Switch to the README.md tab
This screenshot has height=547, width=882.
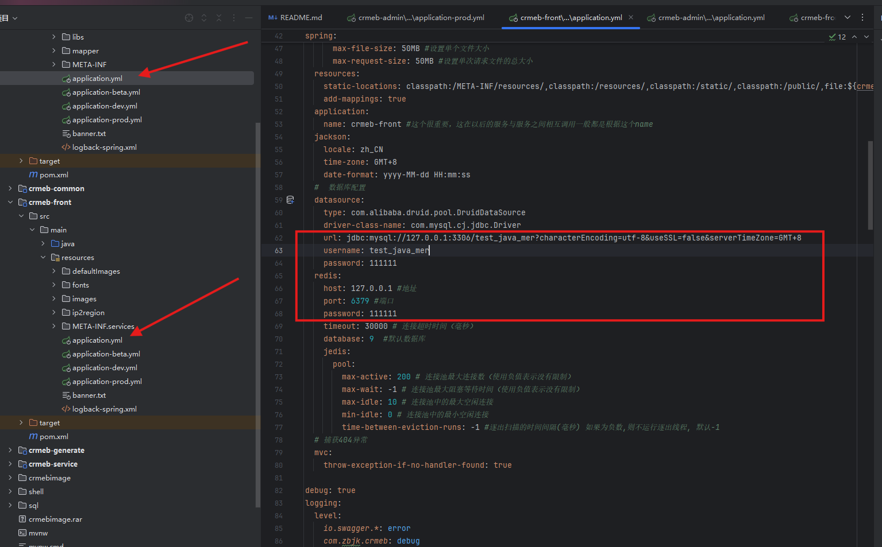pos(295,18)
